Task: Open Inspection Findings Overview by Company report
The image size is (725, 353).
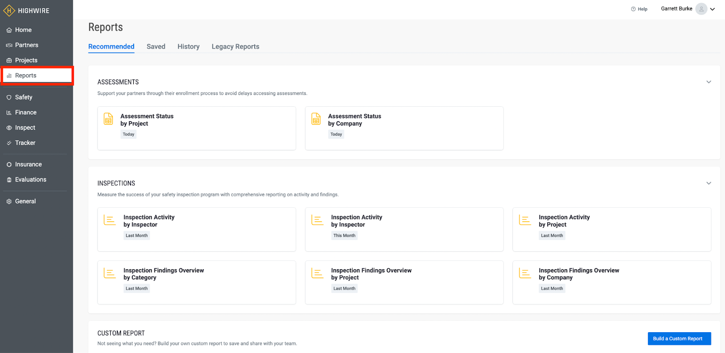Action: point(612,282)
